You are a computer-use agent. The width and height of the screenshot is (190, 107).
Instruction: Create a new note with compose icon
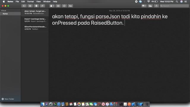point(42,6)
